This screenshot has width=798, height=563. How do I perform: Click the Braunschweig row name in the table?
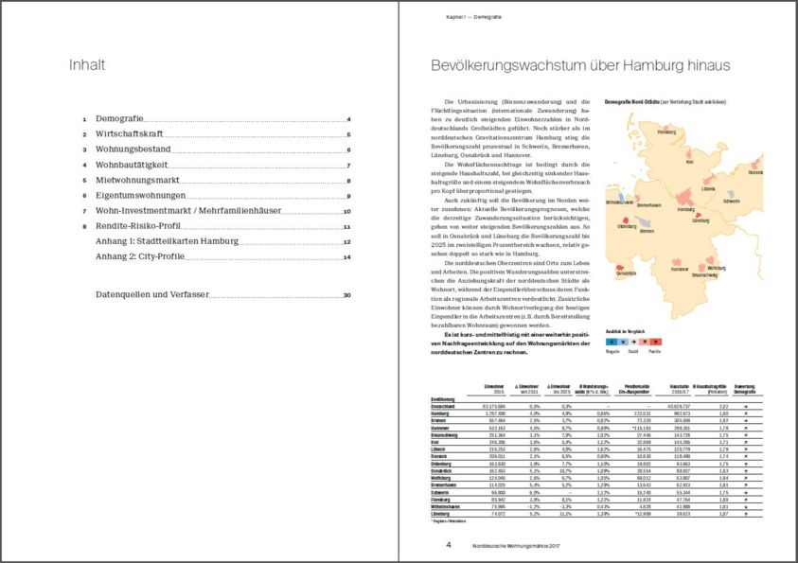click(x=444, y=435)
